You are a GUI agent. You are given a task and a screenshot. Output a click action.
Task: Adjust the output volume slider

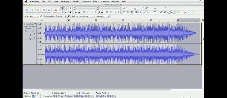(135, 8)
